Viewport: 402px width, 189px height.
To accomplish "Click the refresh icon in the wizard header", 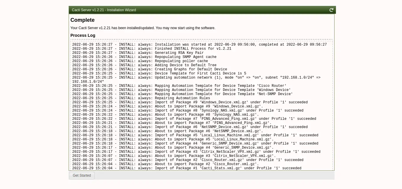I will [331, 10].
